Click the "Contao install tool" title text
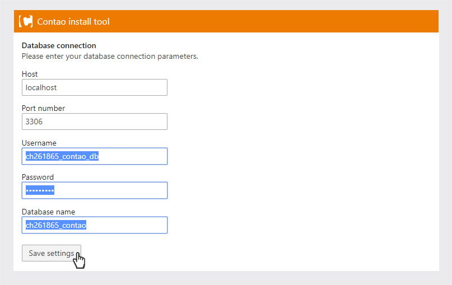The height and width of the screenshot is (285, 452). point(73,22)
